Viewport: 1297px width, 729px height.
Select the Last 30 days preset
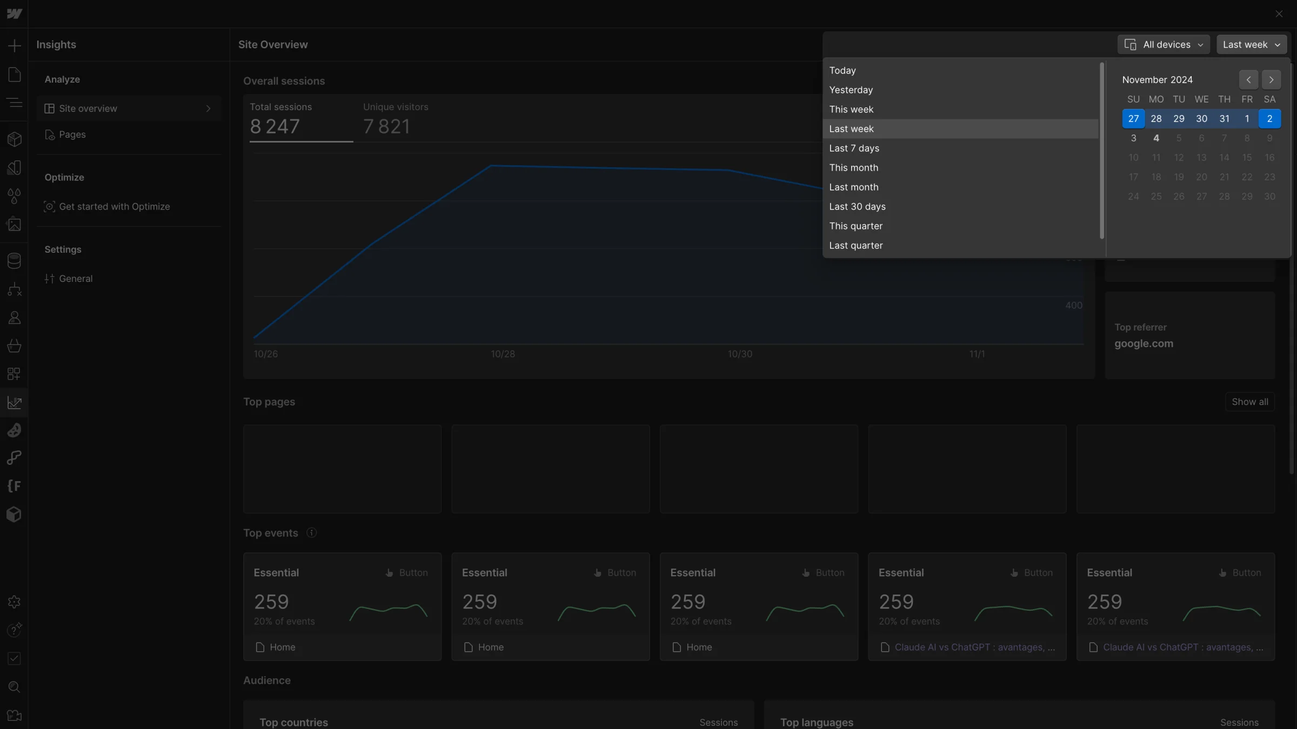coord(961,207)
